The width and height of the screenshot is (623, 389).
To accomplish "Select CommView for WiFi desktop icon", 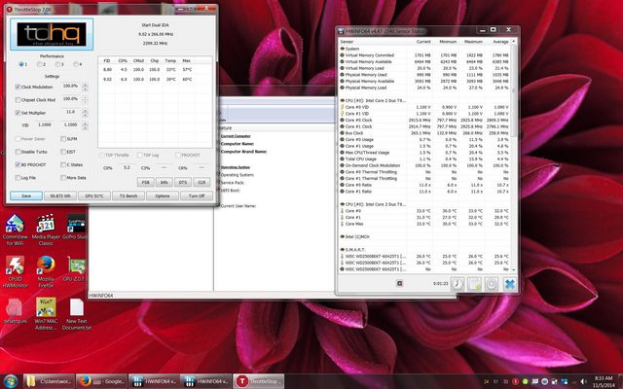I will 15,230.
